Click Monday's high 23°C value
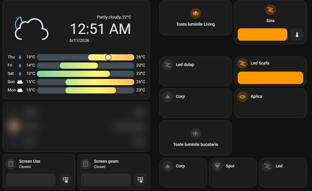The height and width of the screenshot is (191, 312). click(x=141, y=90)
